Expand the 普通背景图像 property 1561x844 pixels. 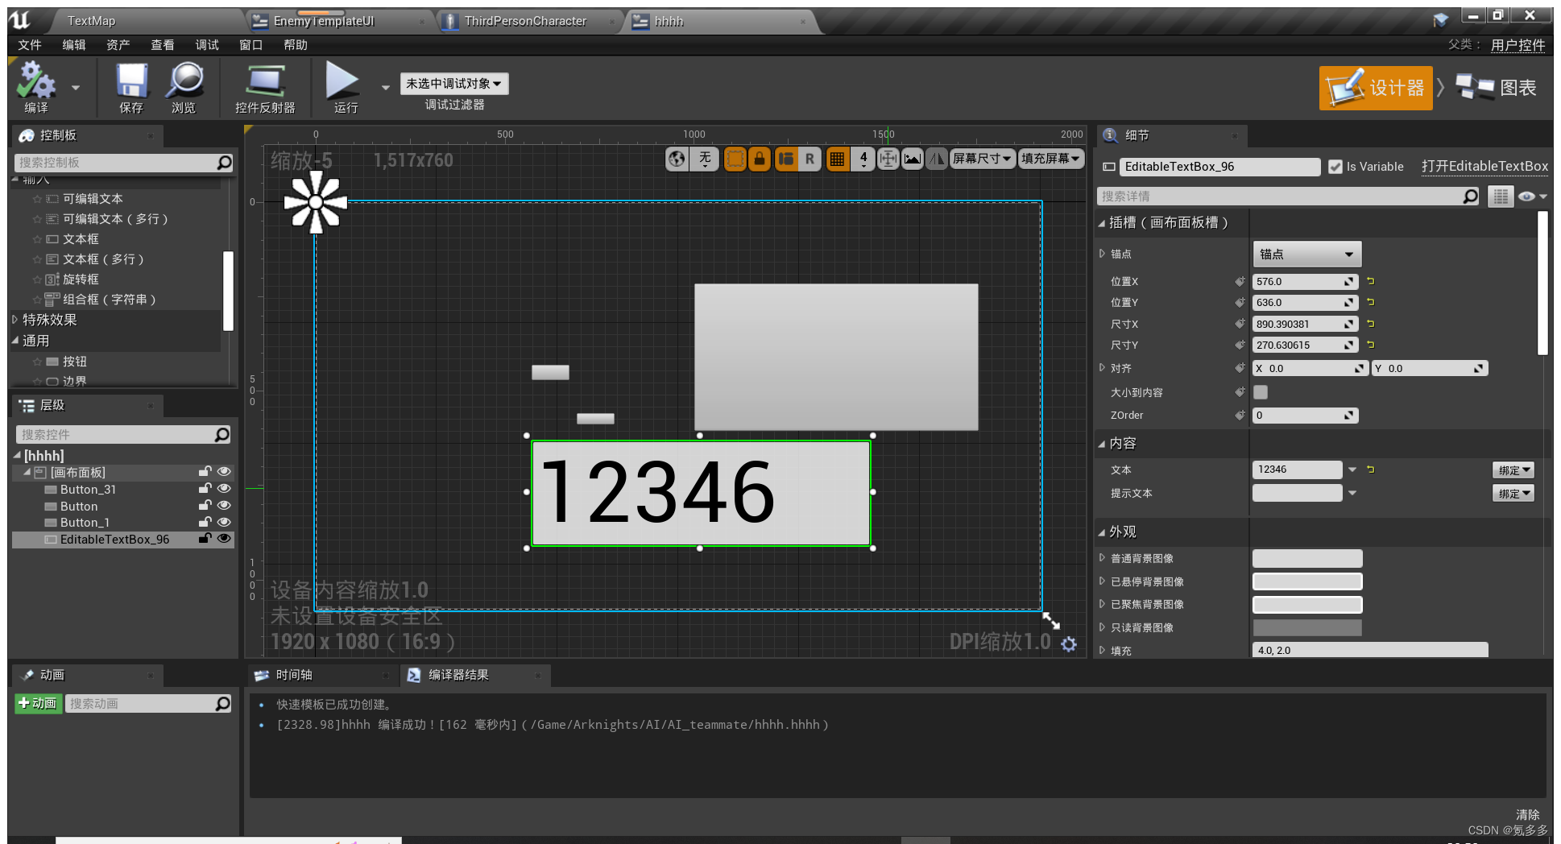click(x=1102, y=558)
